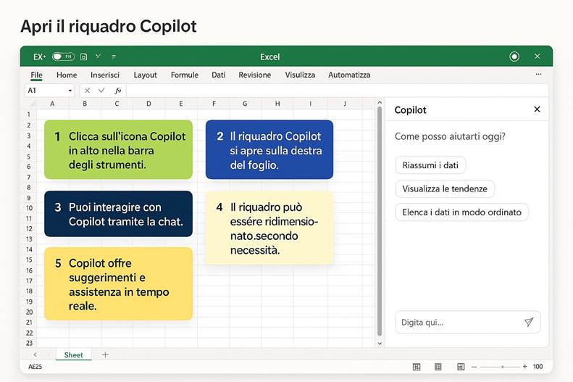Viewport: 573px width, 382px height.
Task: Open the Revisione tab
Action: (255, 75)
